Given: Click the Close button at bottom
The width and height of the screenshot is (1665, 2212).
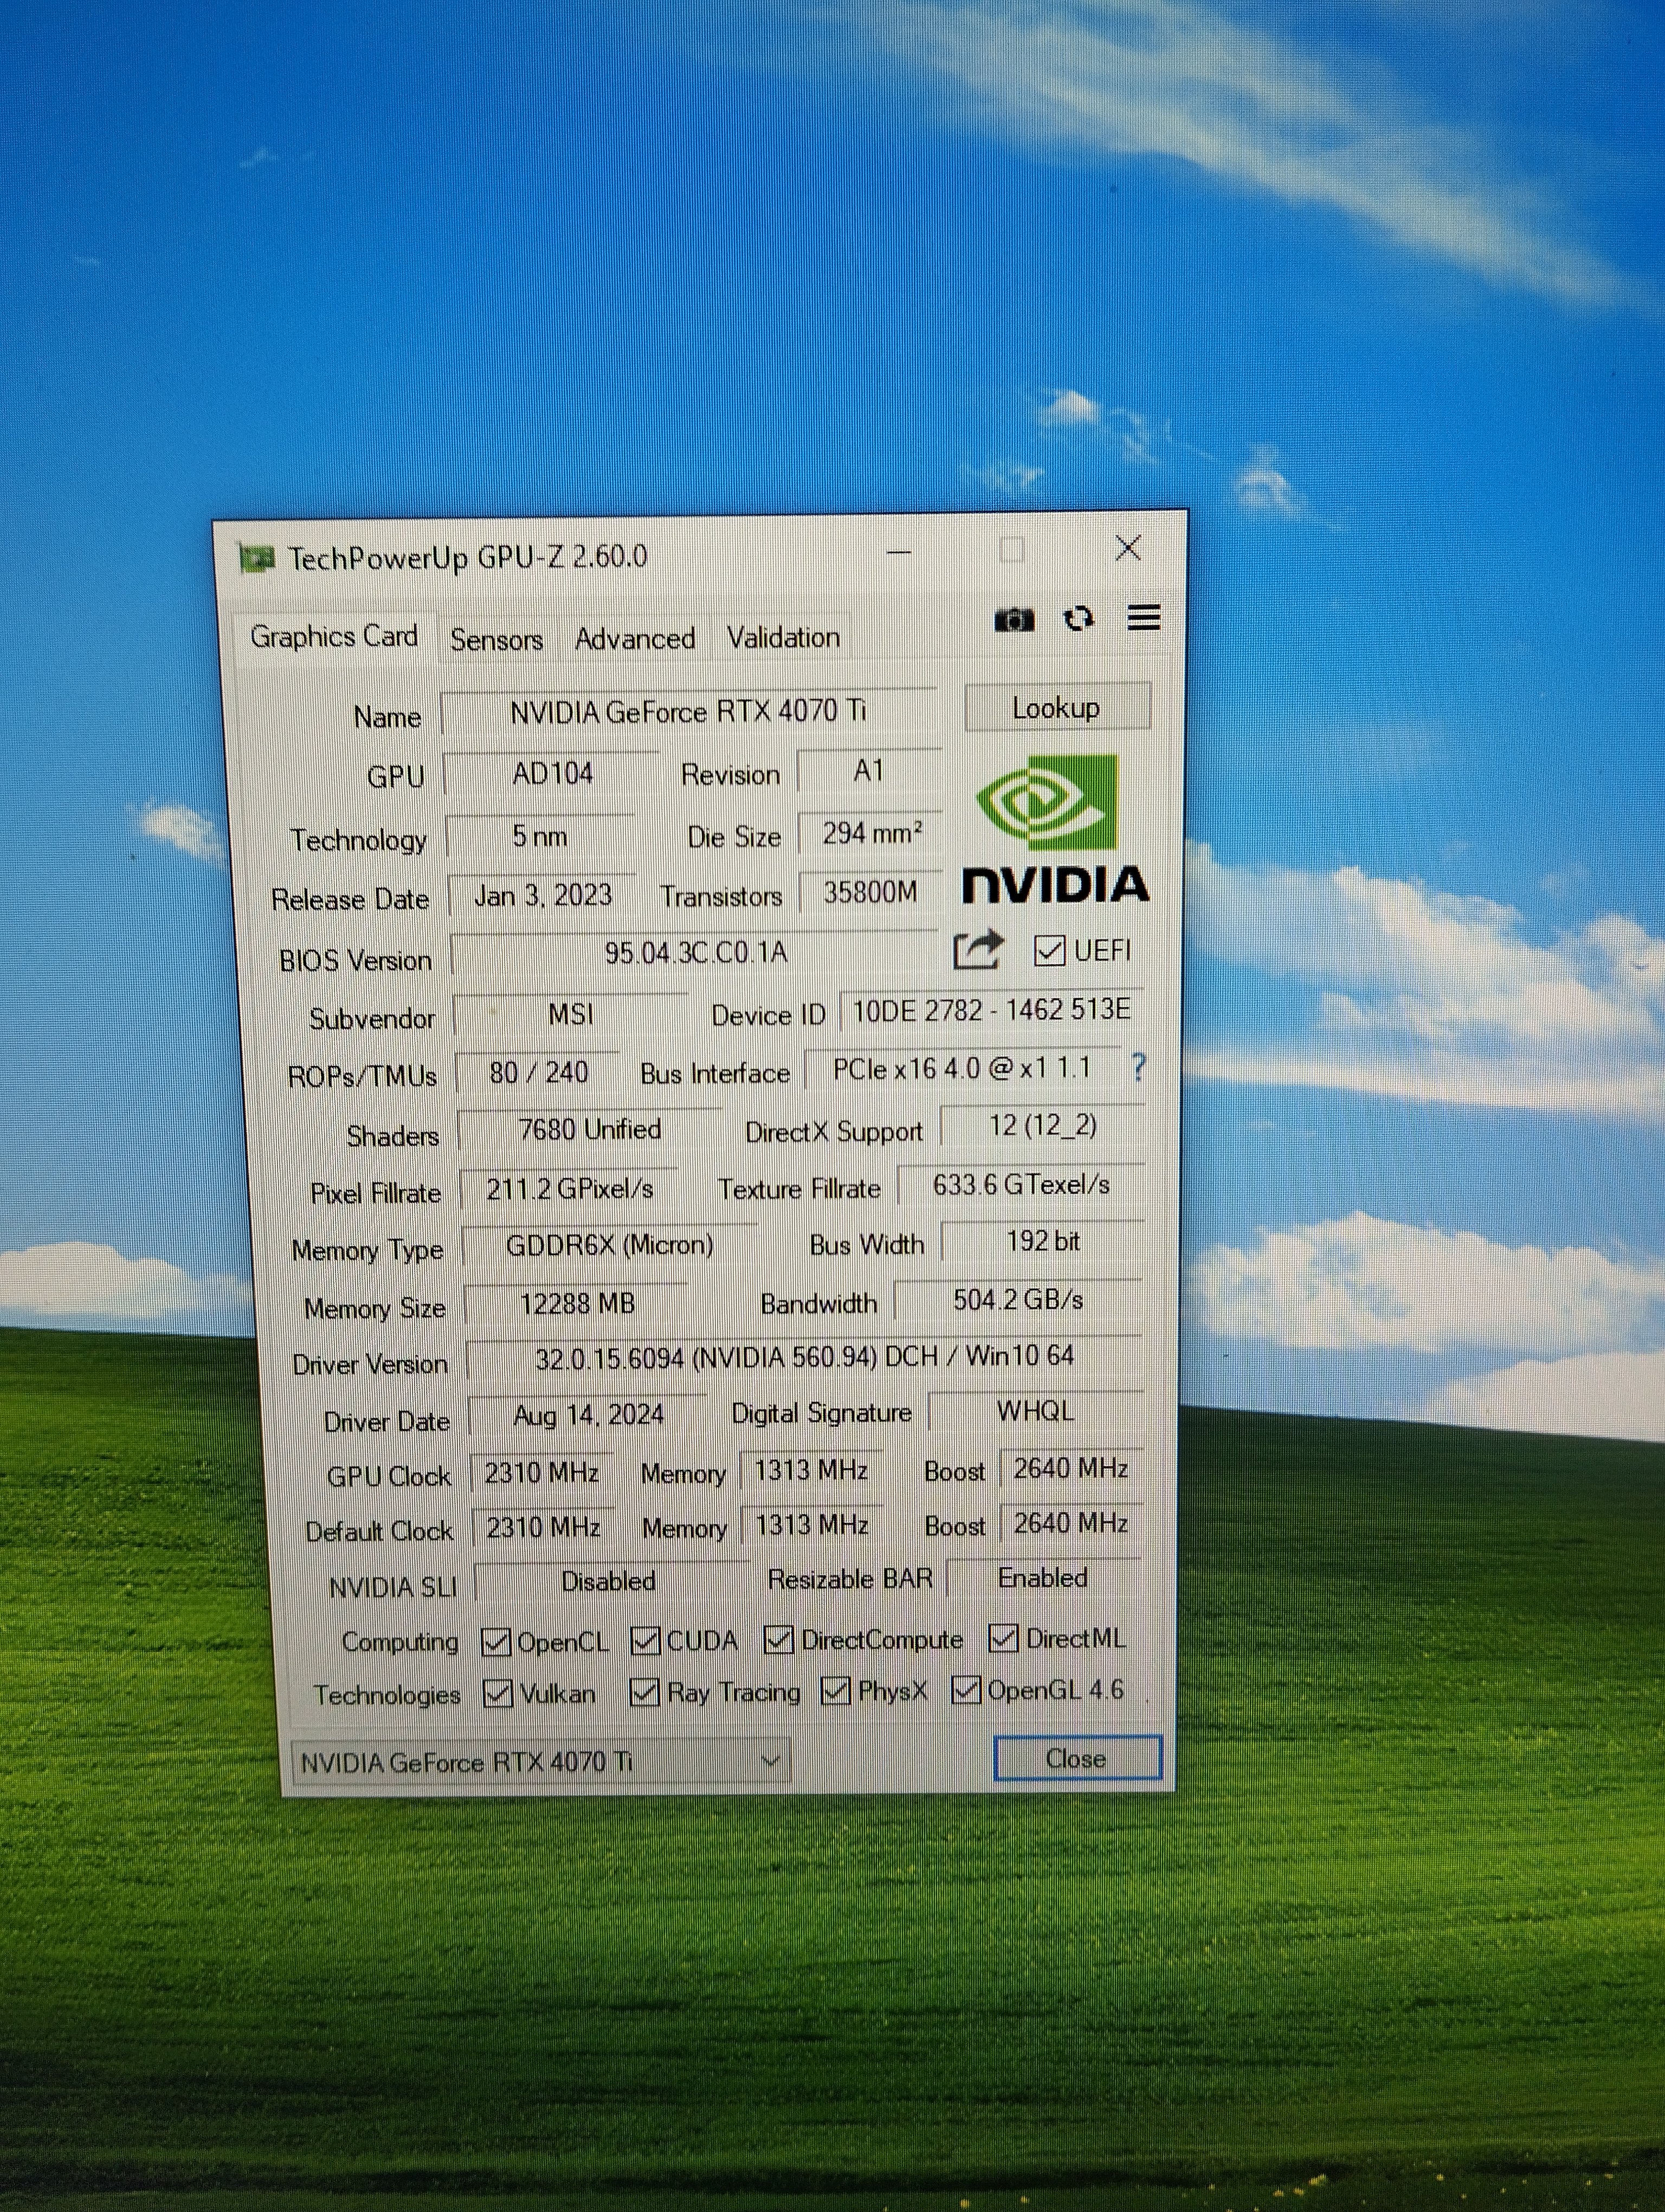Looking at the screenshot, I should [x=1076, y=1758].
